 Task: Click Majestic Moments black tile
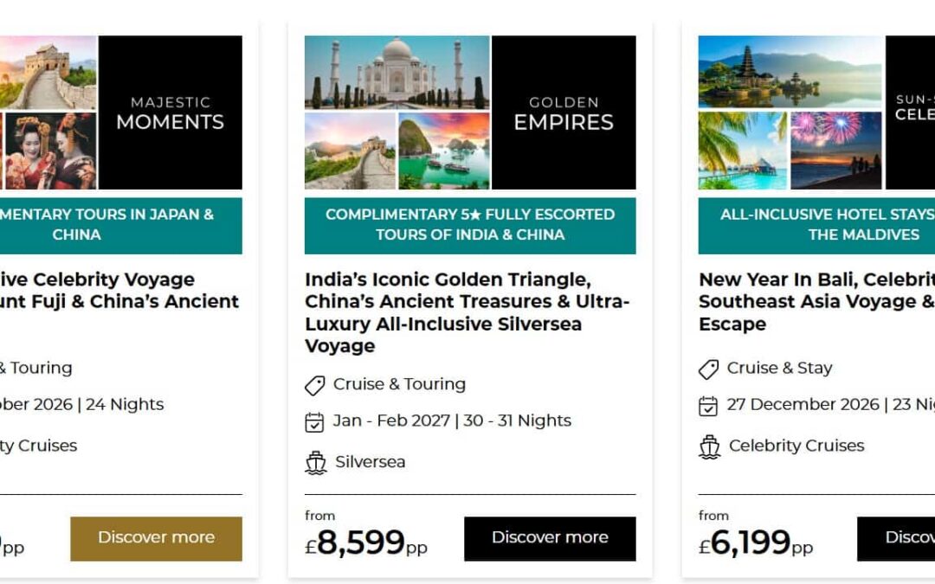pos(171,112)
